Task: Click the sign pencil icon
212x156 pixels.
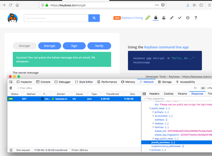Action: (172, 18)
